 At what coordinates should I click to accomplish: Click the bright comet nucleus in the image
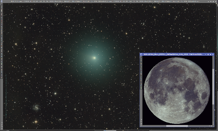(94, 58)
